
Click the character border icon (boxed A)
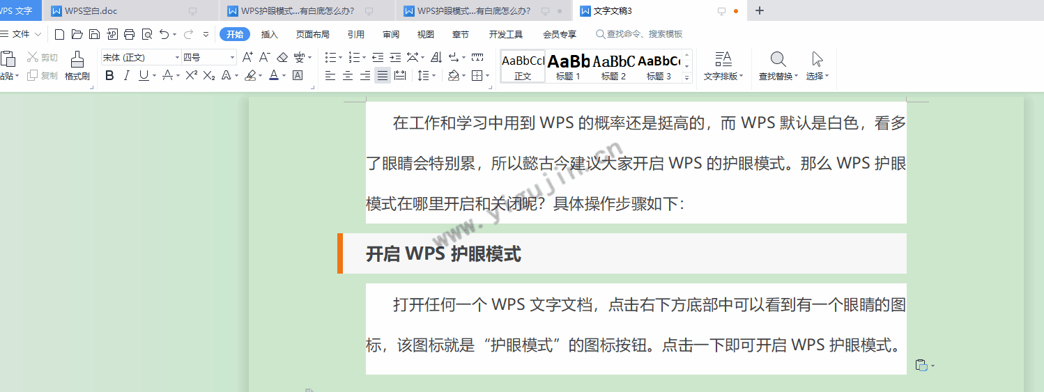coord(298,75)
